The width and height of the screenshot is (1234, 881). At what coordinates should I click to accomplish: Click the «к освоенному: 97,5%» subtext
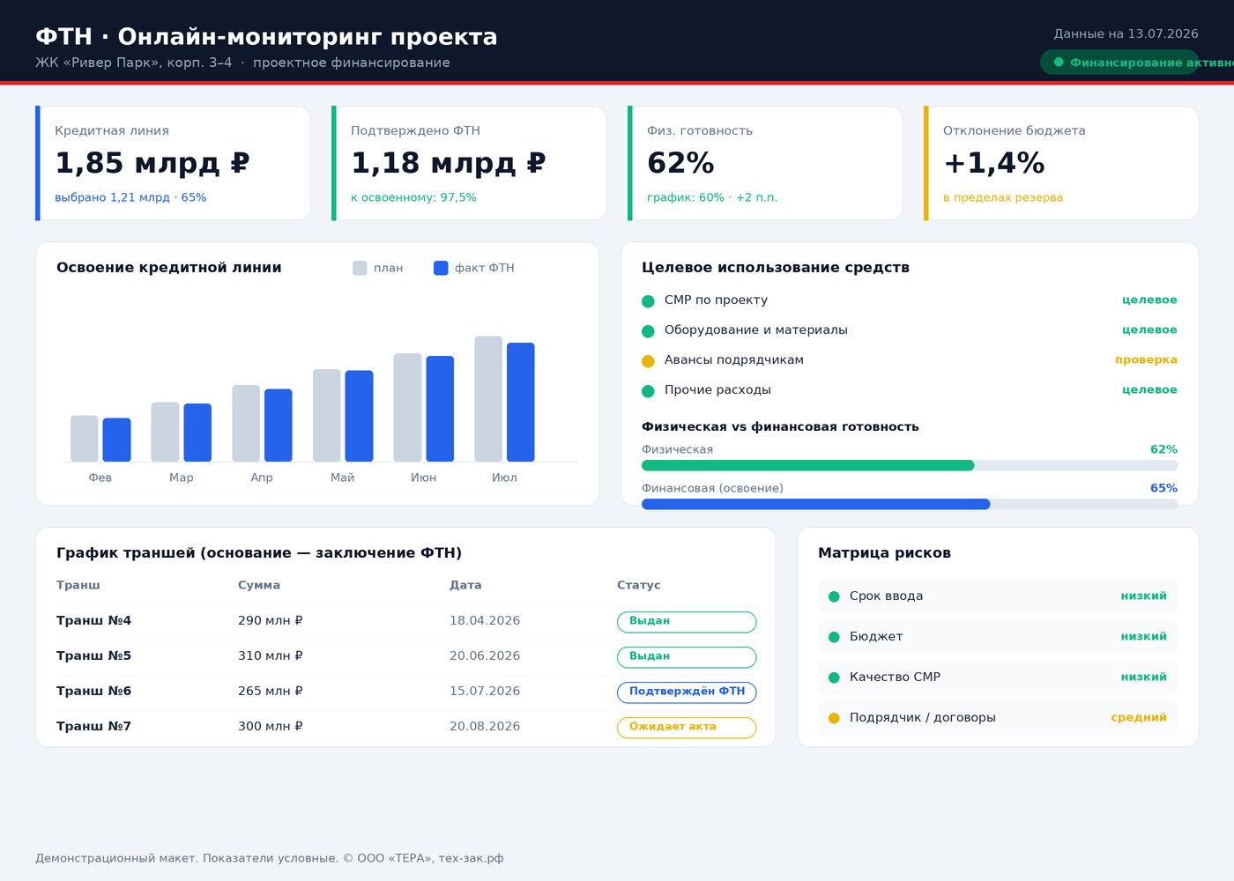pyautogui.click(x=413, y=197)
